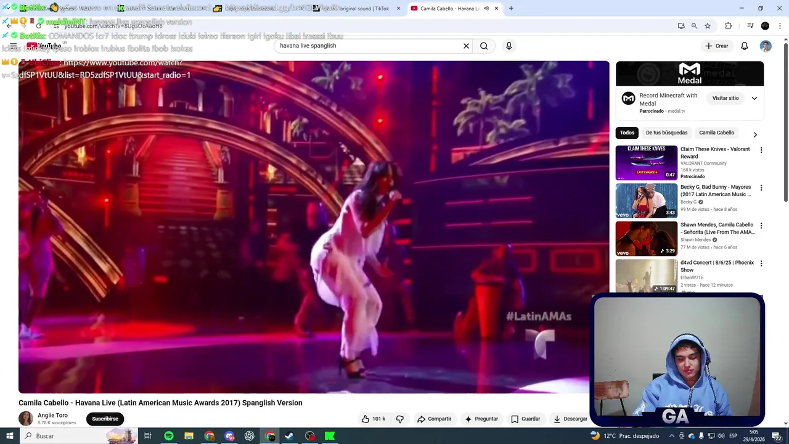Clear the YouTube search box text
789x444 pixels.
click(x=466, y=46)
